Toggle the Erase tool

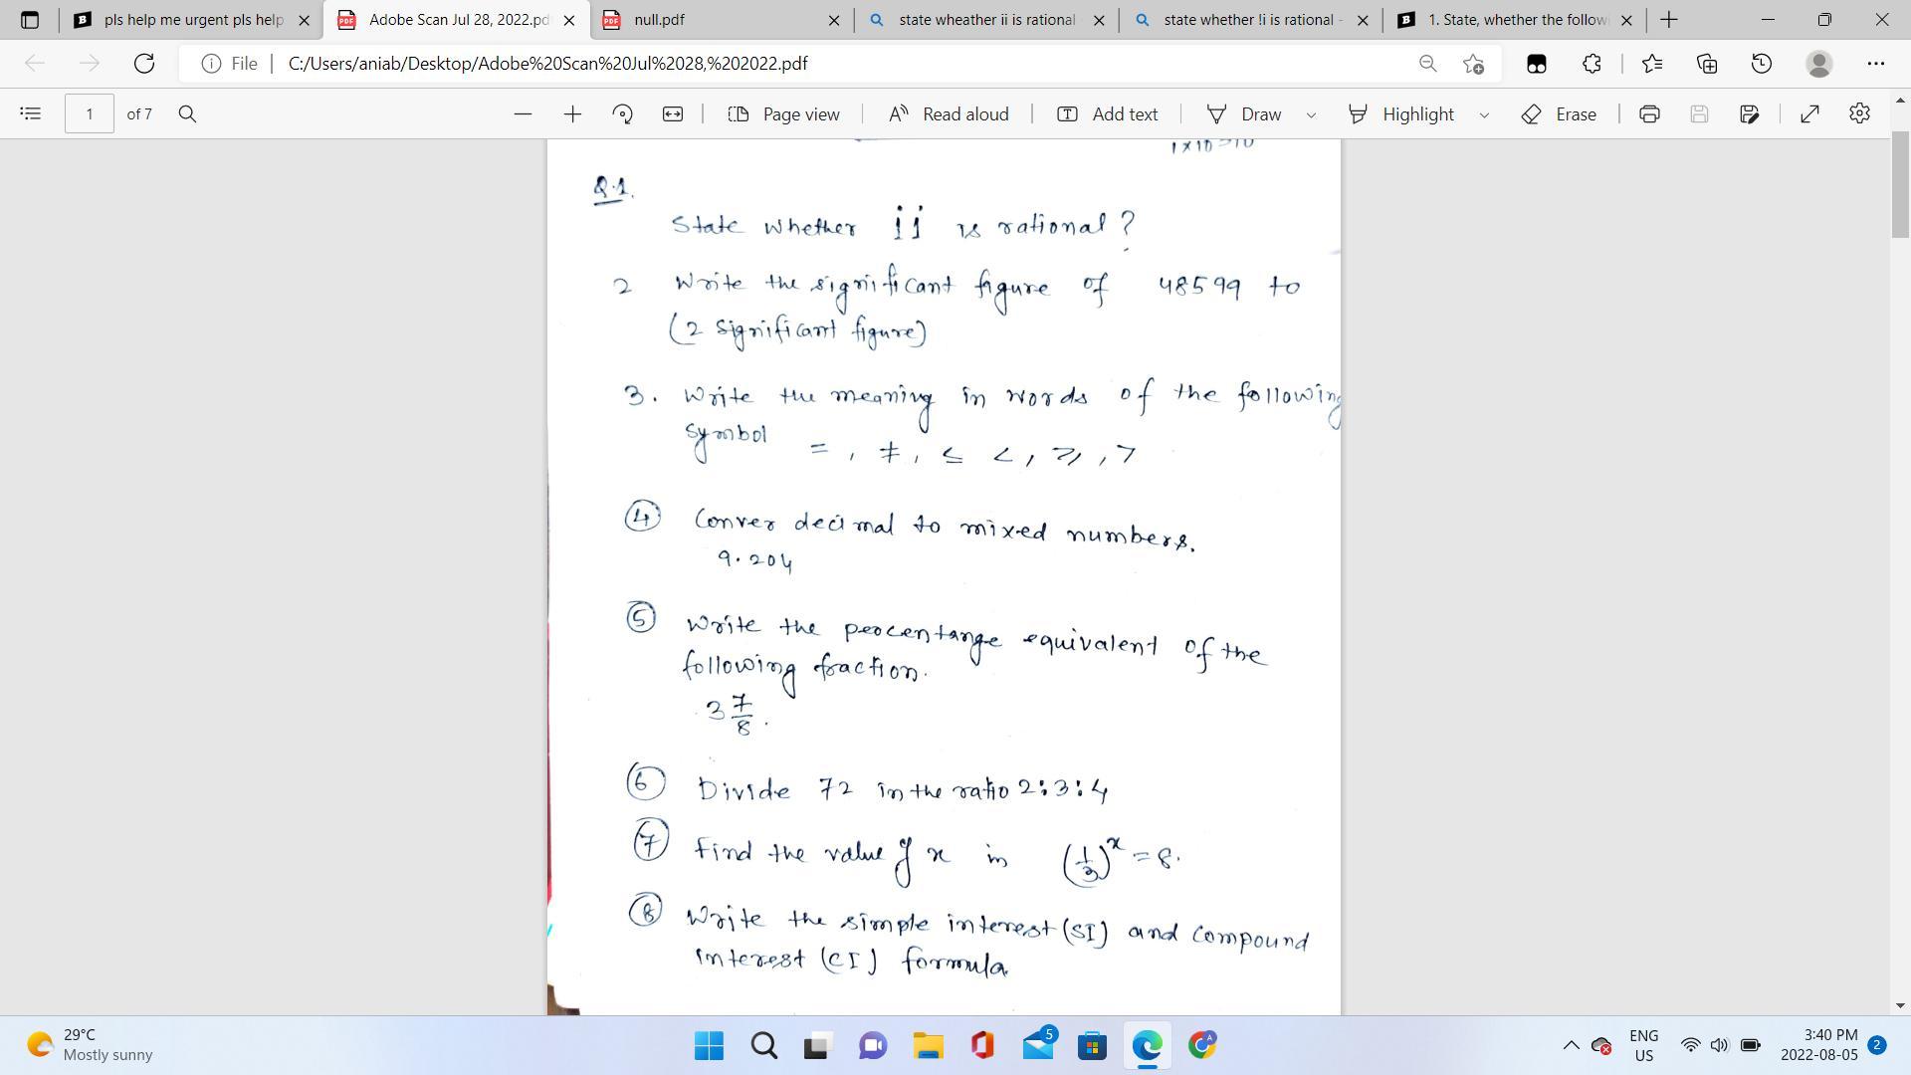point(1559,113)
